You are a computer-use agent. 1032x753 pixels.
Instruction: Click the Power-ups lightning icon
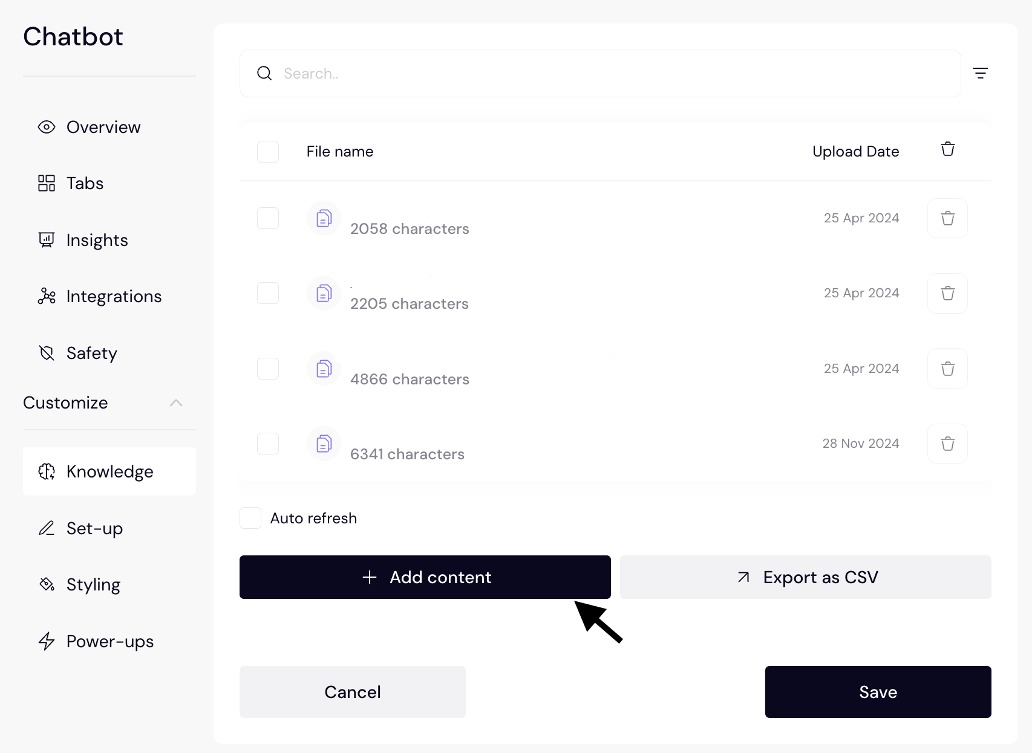point(47,641)
